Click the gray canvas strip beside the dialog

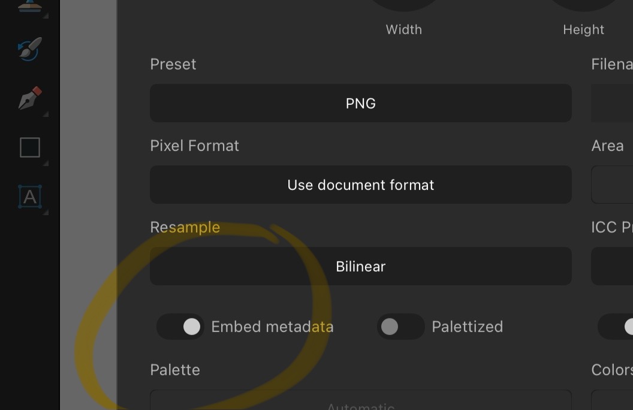click(88, 205)
